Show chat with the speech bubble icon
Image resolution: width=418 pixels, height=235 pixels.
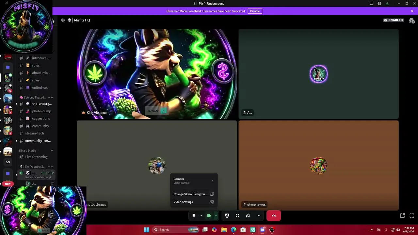pos(412,20)
